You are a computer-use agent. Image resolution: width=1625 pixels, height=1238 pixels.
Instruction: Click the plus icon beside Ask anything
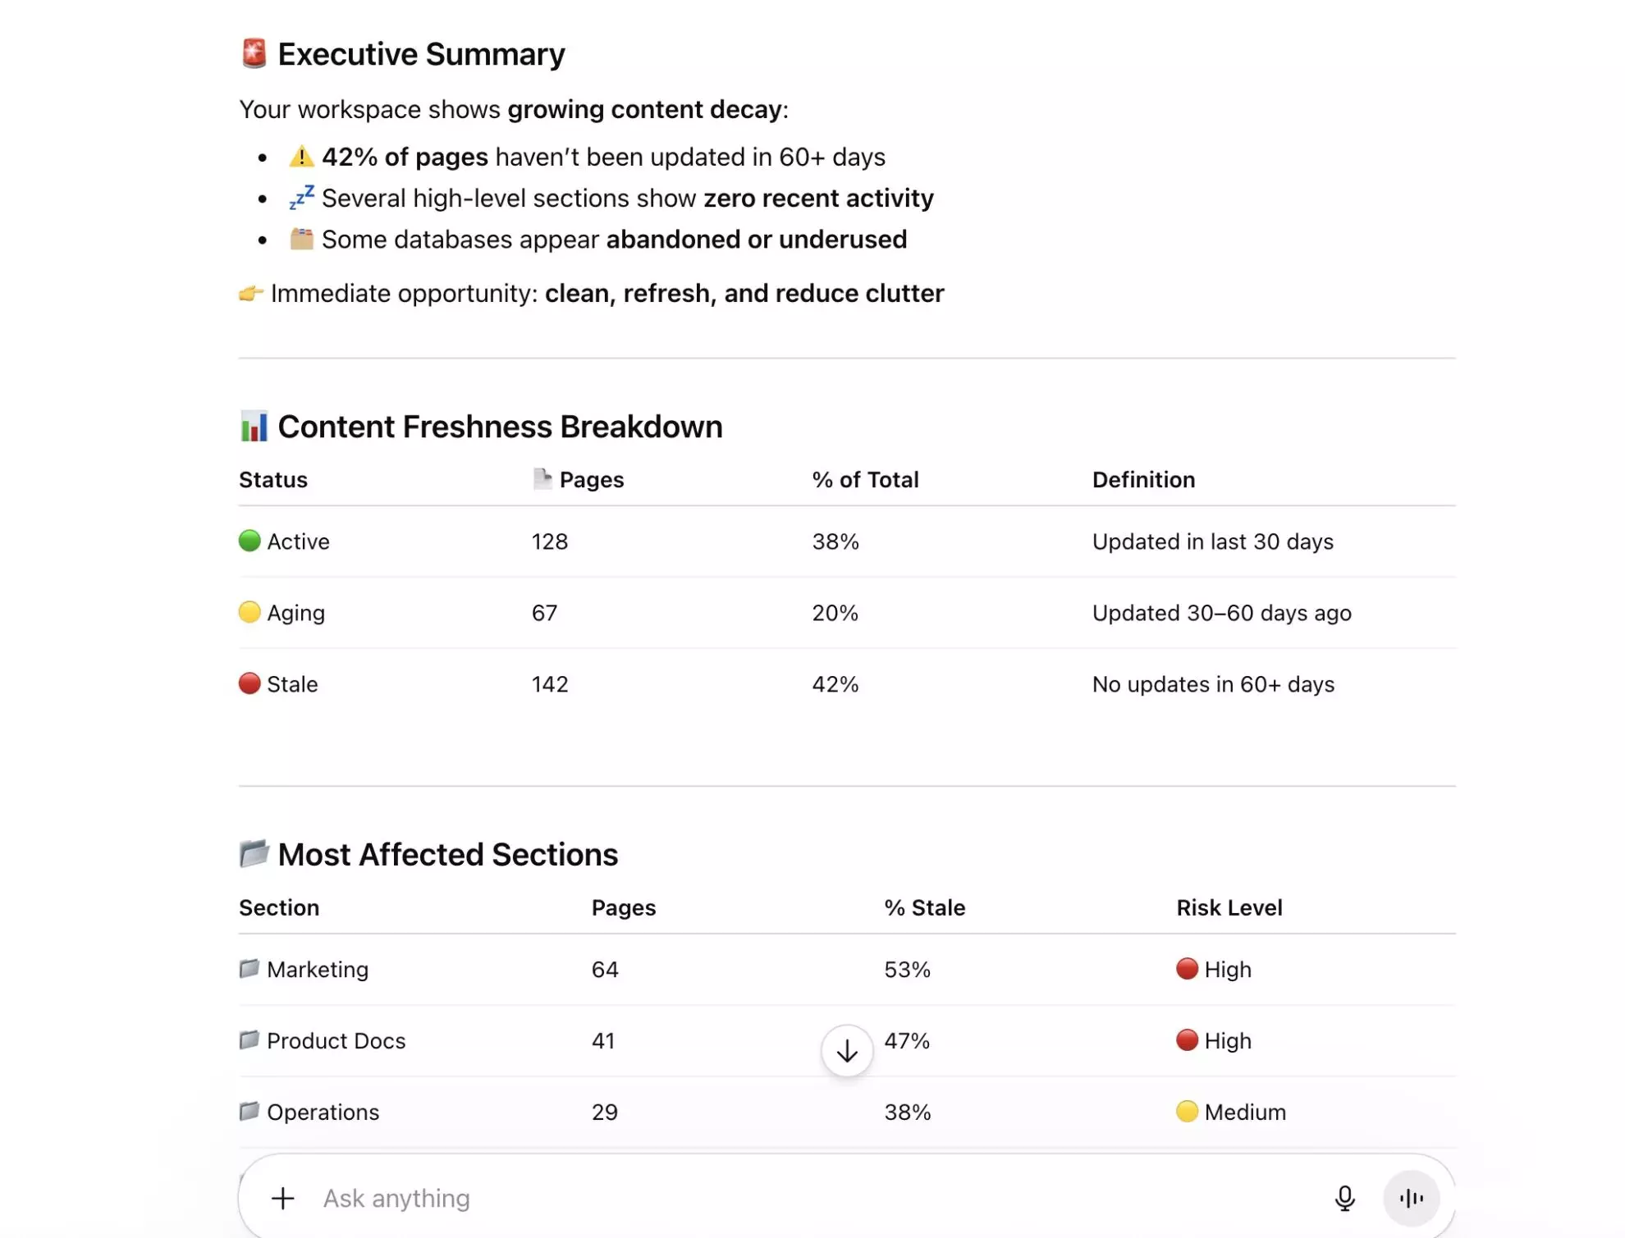pos(282,1197)
